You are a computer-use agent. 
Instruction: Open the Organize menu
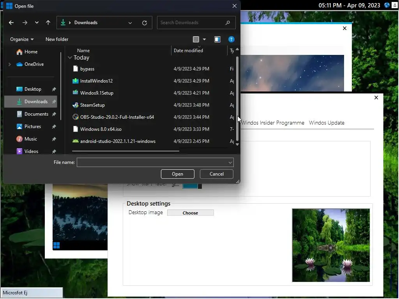22,39
